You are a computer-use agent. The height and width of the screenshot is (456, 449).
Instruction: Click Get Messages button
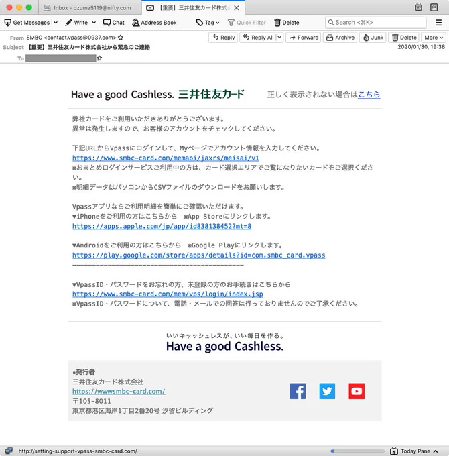click(x=27, y=23)
